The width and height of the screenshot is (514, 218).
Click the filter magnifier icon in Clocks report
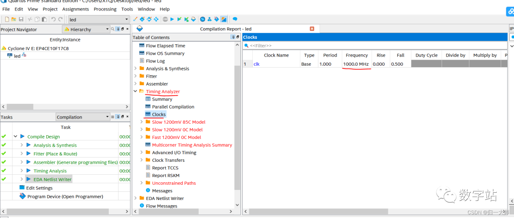coord(247,46)
